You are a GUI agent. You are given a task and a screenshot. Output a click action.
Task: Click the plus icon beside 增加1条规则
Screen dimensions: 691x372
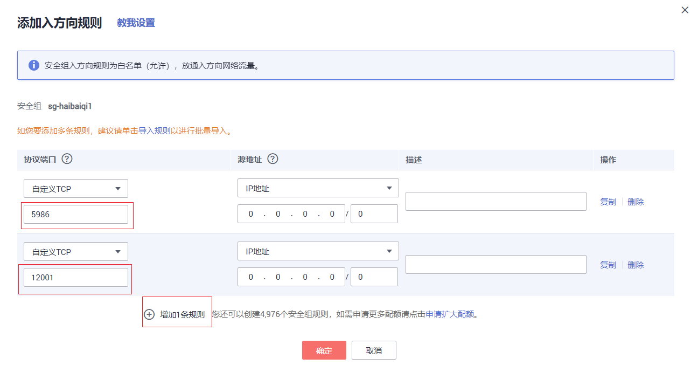tap(150, 313)
